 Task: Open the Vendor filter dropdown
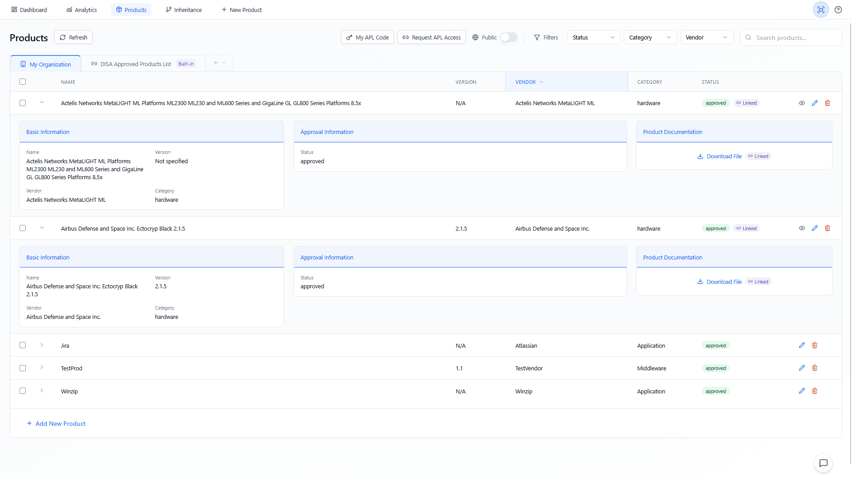click(706, 38)
